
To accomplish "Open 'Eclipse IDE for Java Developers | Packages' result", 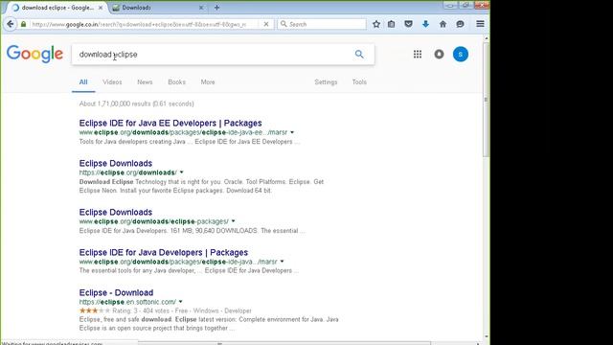I will click(x=164, y=252).
